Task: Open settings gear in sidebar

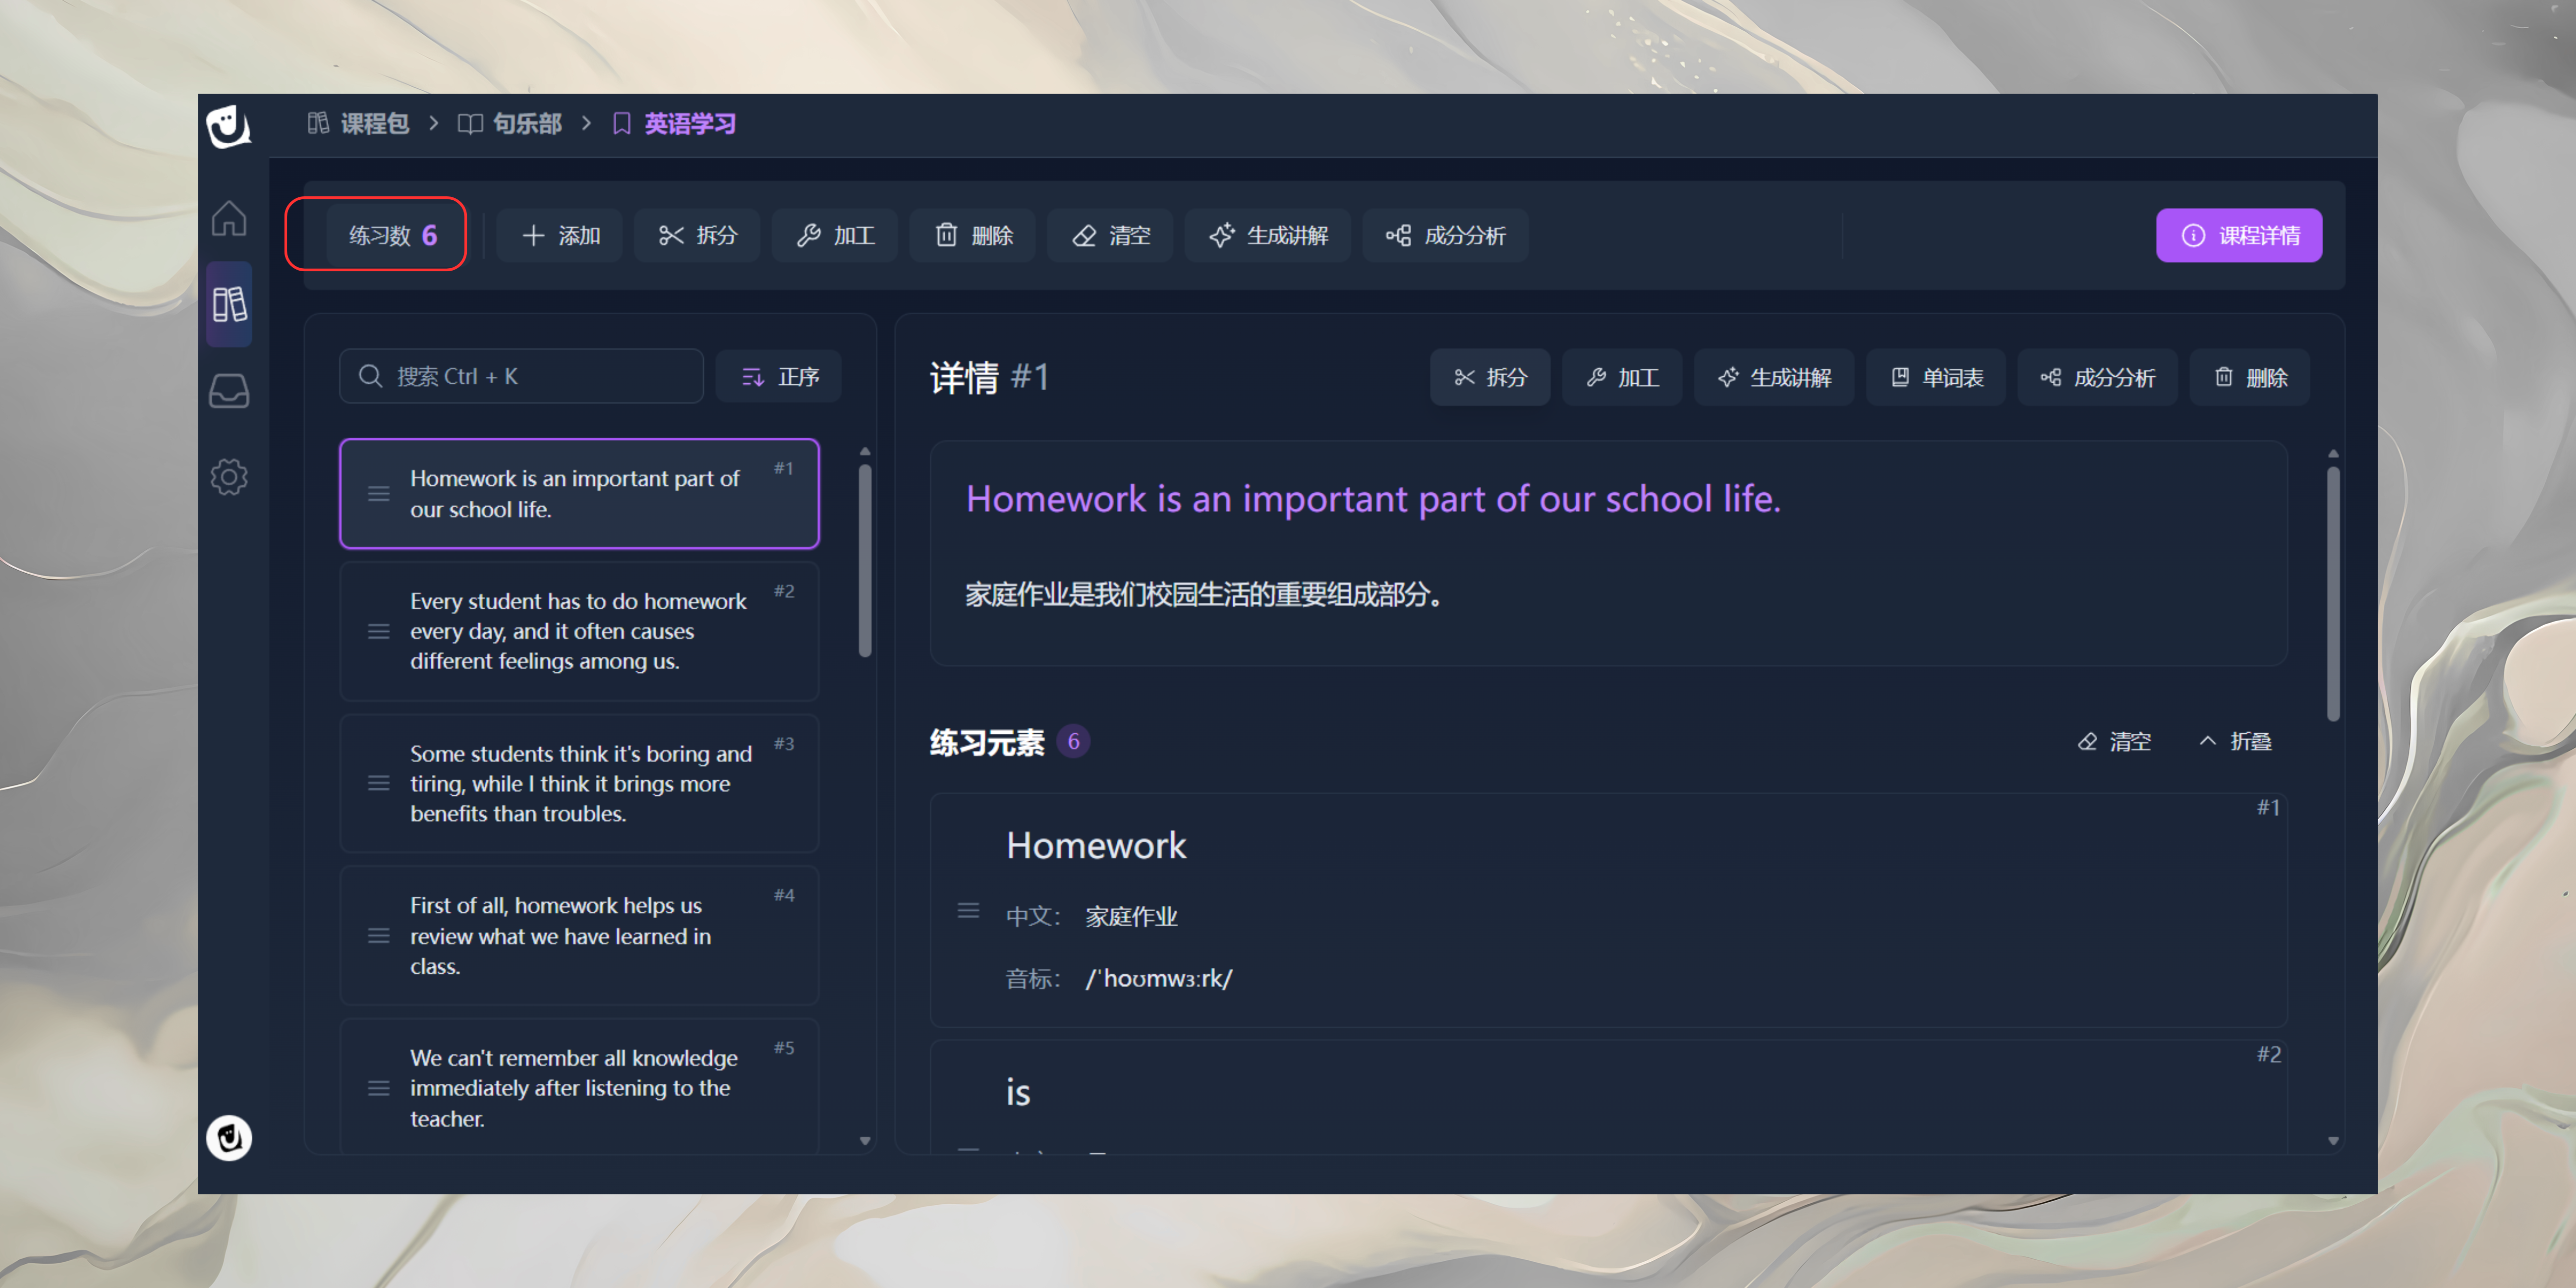Action: [x=228, y=477]
